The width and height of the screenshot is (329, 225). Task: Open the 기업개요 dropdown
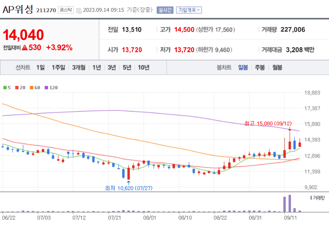point(189,10)
